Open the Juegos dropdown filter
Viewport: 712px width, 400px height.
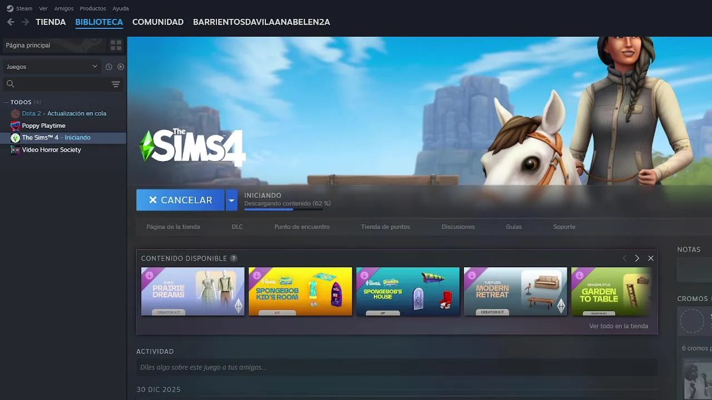tap(52, 67)
